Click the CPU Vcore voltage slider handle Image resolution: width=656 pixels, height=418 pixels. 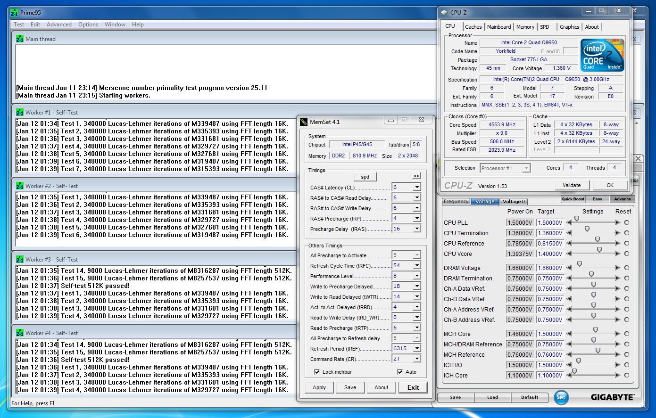coord(599,250)
